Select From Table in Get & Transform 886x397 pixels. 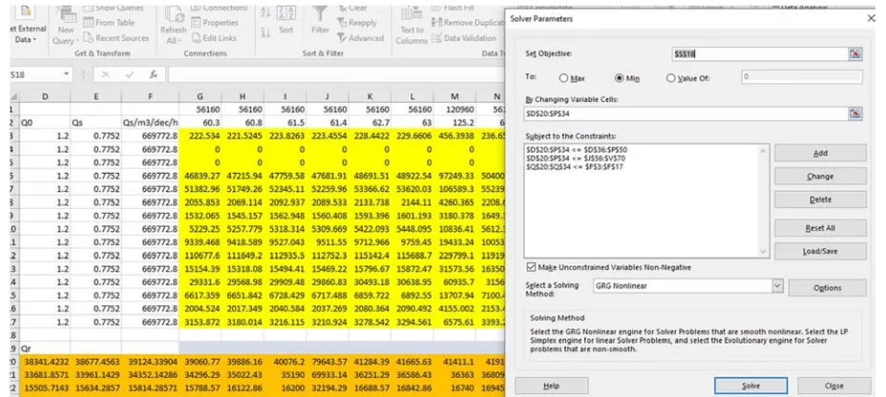pyautogui.click(x=109, y=23)
